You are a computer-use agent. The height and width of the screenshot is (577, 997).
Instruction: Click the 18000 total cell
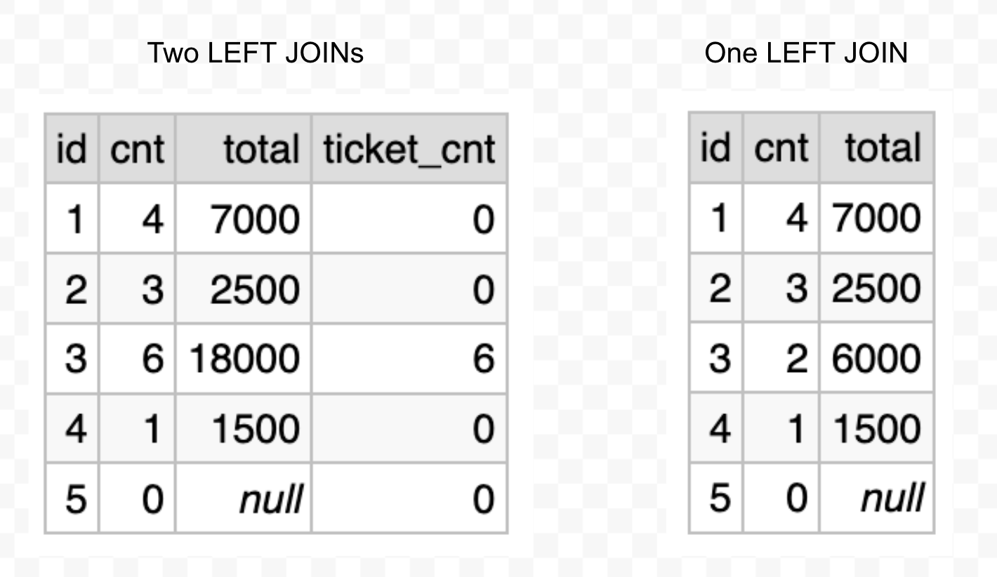click(245, 359)
